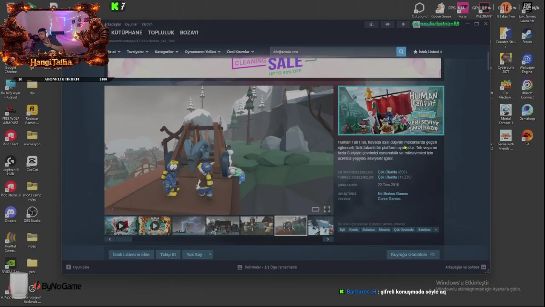
Task: Expand the Oynamanın Yolları dropdown
Action: (x=202, y=52)
